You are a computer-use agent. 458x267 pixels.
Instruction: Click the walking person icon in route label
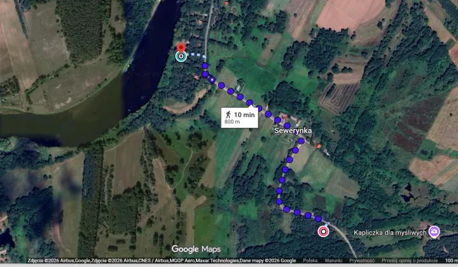[x=228, y=114]
